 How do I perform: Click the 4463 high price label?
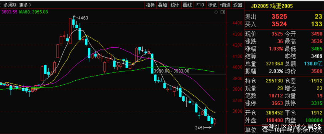83,18
